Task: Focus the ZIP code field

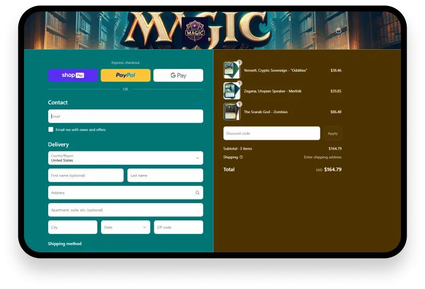Action: [178, 227]
